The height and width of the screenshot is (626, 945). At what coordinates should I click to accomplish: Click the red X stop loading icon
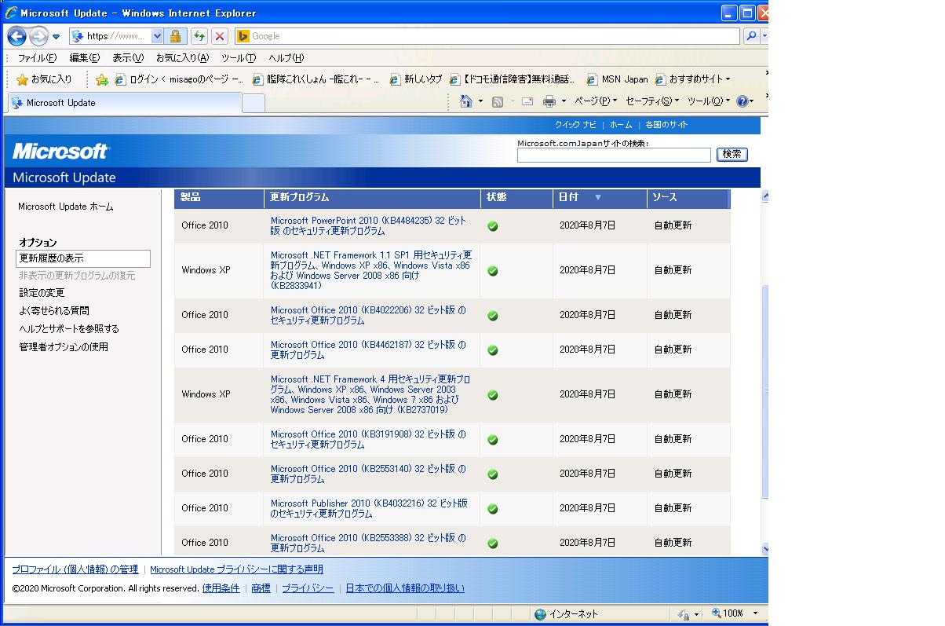(220, 36)
